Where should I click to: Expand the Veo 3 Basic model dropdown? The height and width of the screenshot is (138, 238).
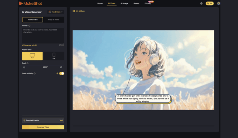point(55,12)
